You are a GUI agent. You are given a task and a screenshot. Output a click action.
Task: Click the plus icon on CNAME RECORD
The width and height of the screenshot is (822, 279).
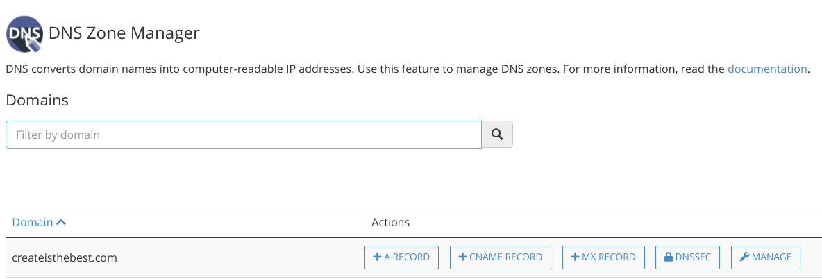click(462, 257)
